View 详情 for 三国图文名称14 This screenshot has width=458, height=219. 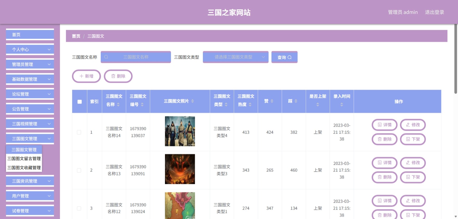point(384,125)
